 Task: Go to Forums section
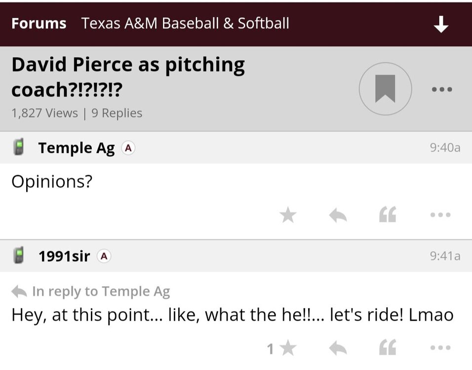click(x=39, y=23)
